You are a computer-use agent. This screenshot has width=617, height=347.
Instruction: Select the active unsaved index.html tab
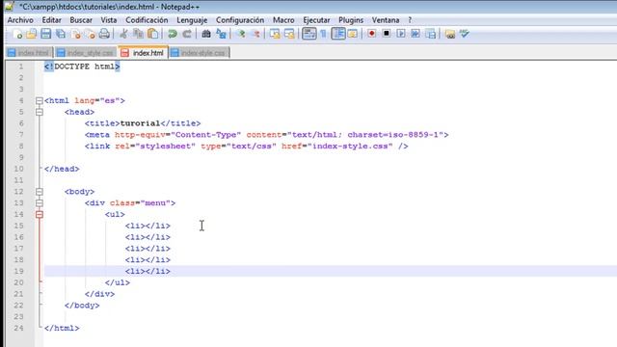pos(143,53)
